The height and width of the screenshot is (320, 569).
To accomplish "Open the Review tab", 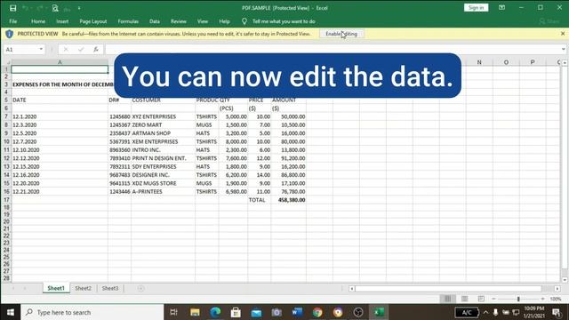I will click(x=179, y=21).
